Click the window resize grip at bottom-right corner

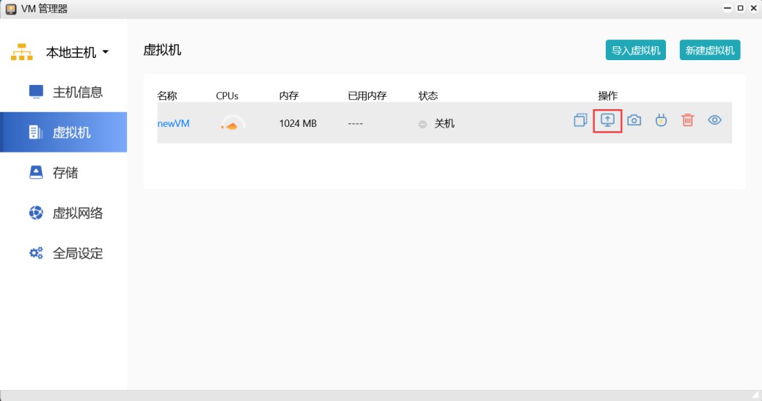tap(755, 395)
